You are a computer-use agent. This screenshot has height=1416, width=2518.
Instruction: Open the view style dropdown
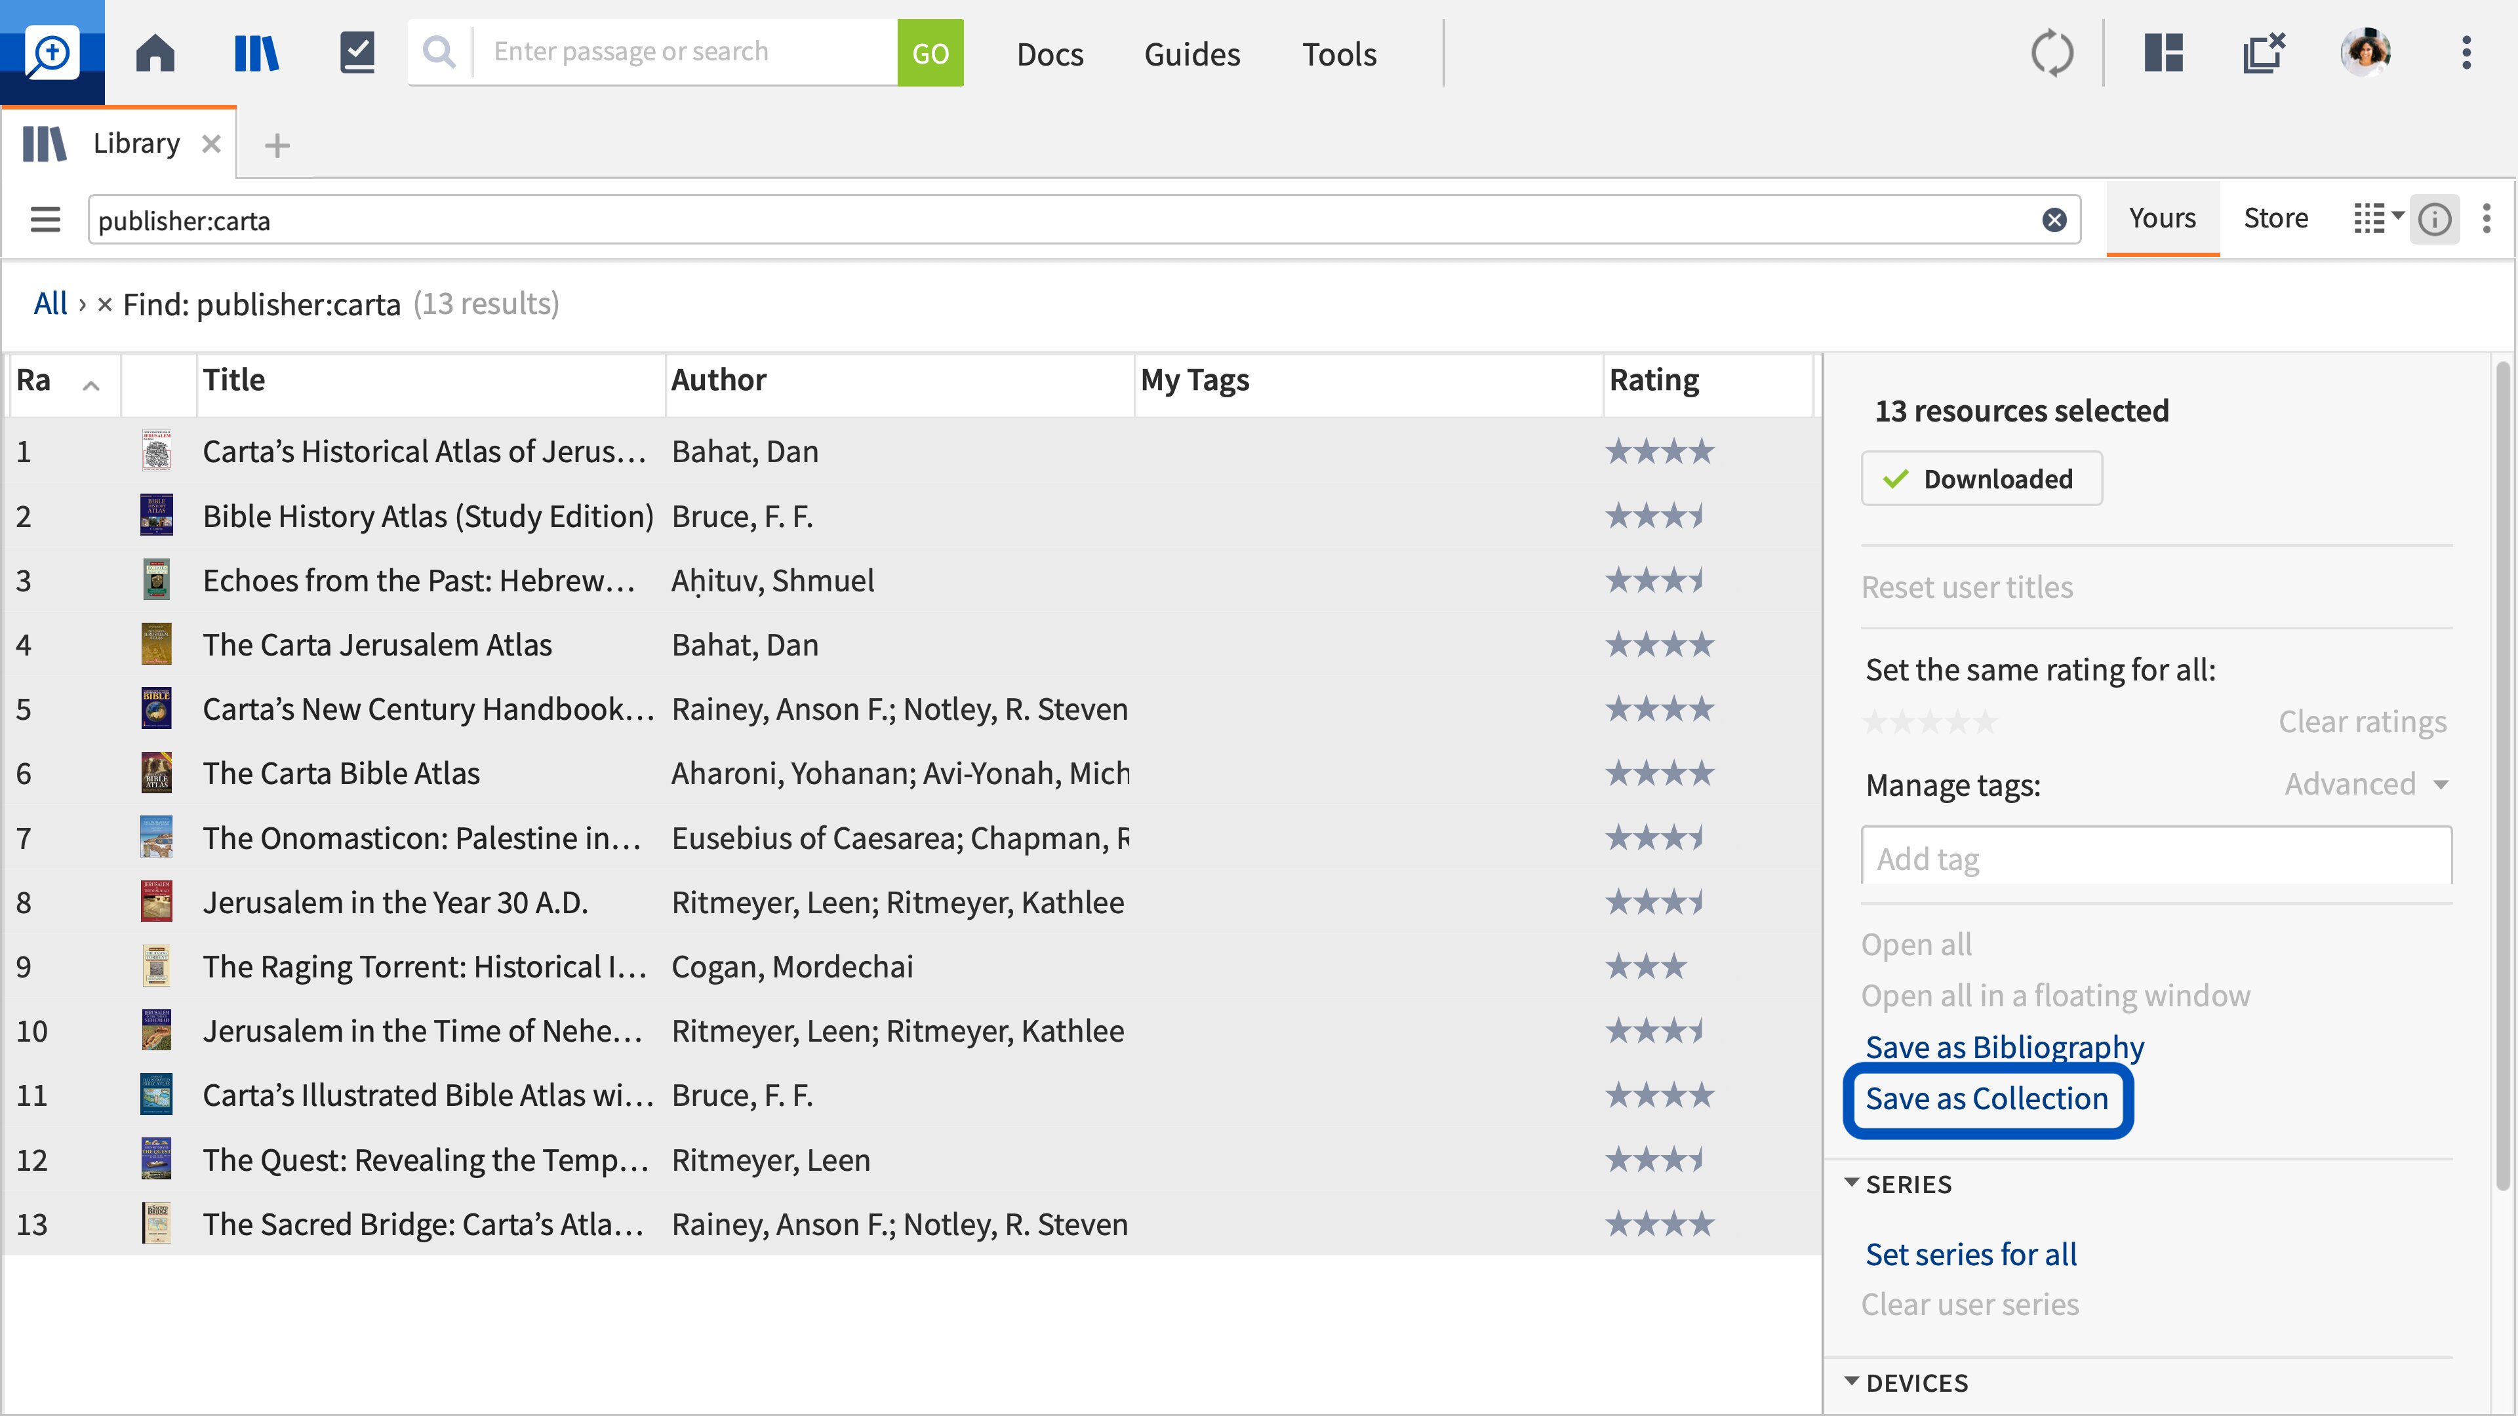coord(2378,218)
